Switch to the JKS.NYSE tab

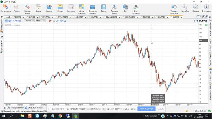146,17
